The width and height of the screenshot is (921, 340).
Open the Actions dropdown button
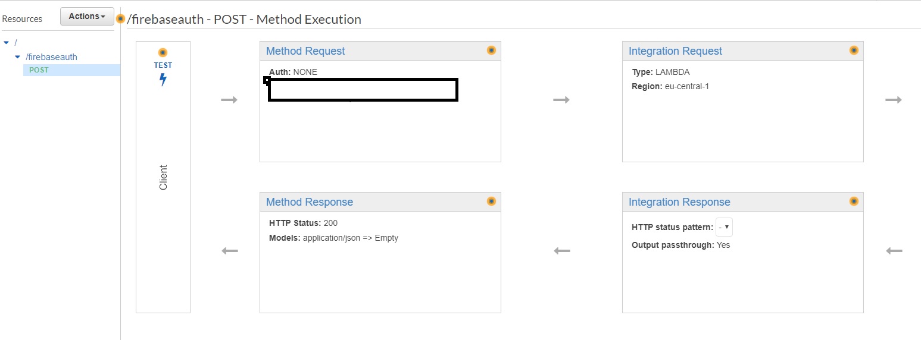coord(87,17)
